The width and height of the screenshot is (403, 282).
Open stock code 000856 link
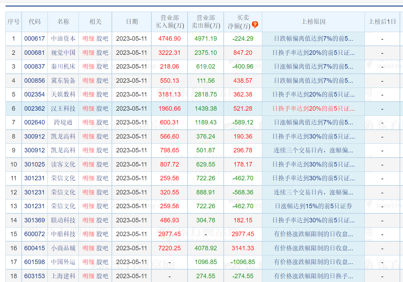click(x=35, y=81)
